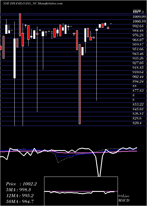Select the tall red candle peaking near 1017

(x=20, y=25)
